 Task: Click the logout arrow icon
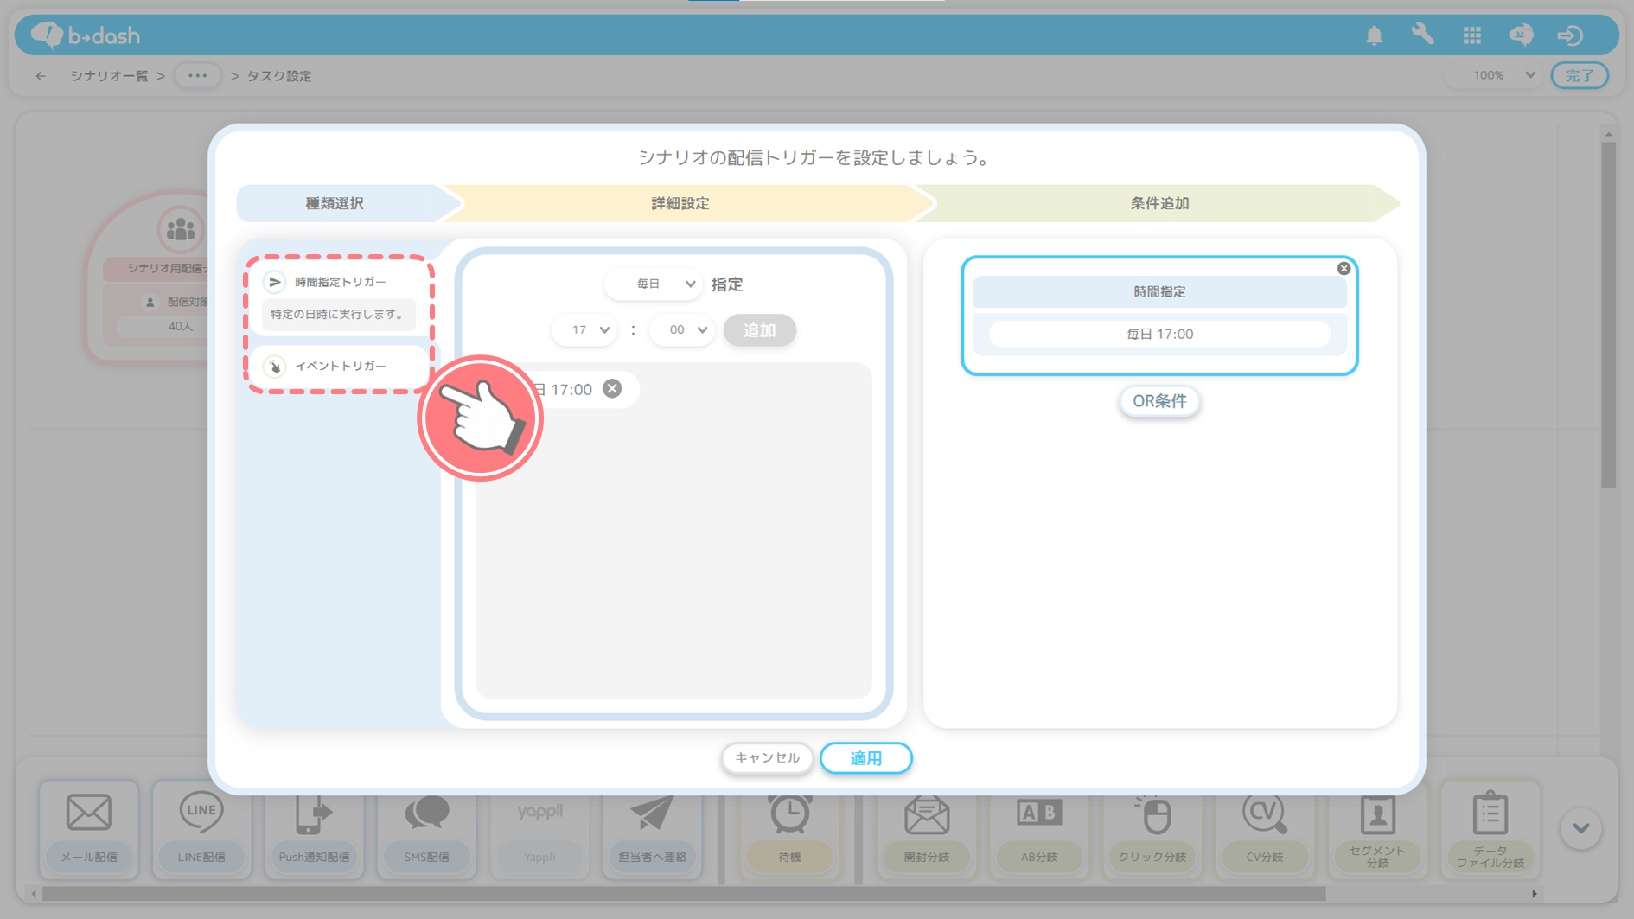click(x=1569, y=35)
